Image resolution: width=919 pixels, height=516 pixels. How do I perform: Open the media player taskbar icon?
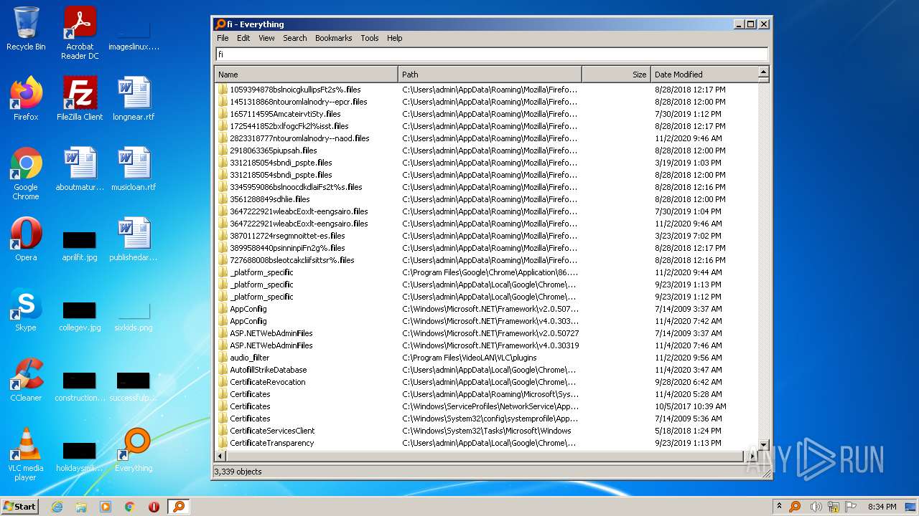pos(106,507)
